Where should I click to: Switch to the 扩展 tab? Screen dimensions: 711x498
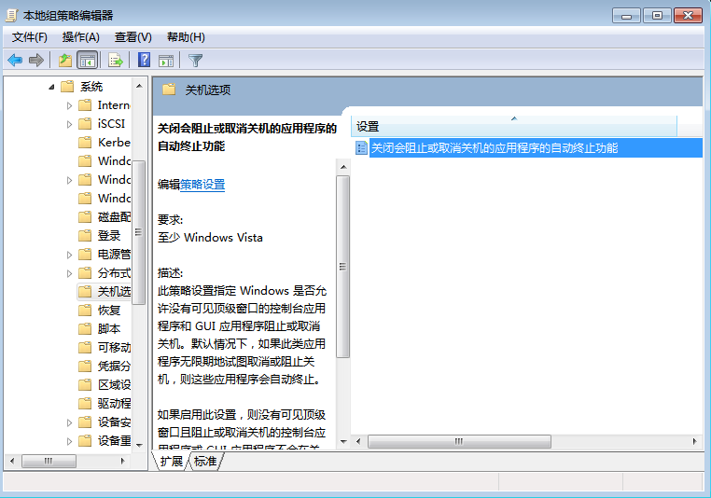(171, 462)
